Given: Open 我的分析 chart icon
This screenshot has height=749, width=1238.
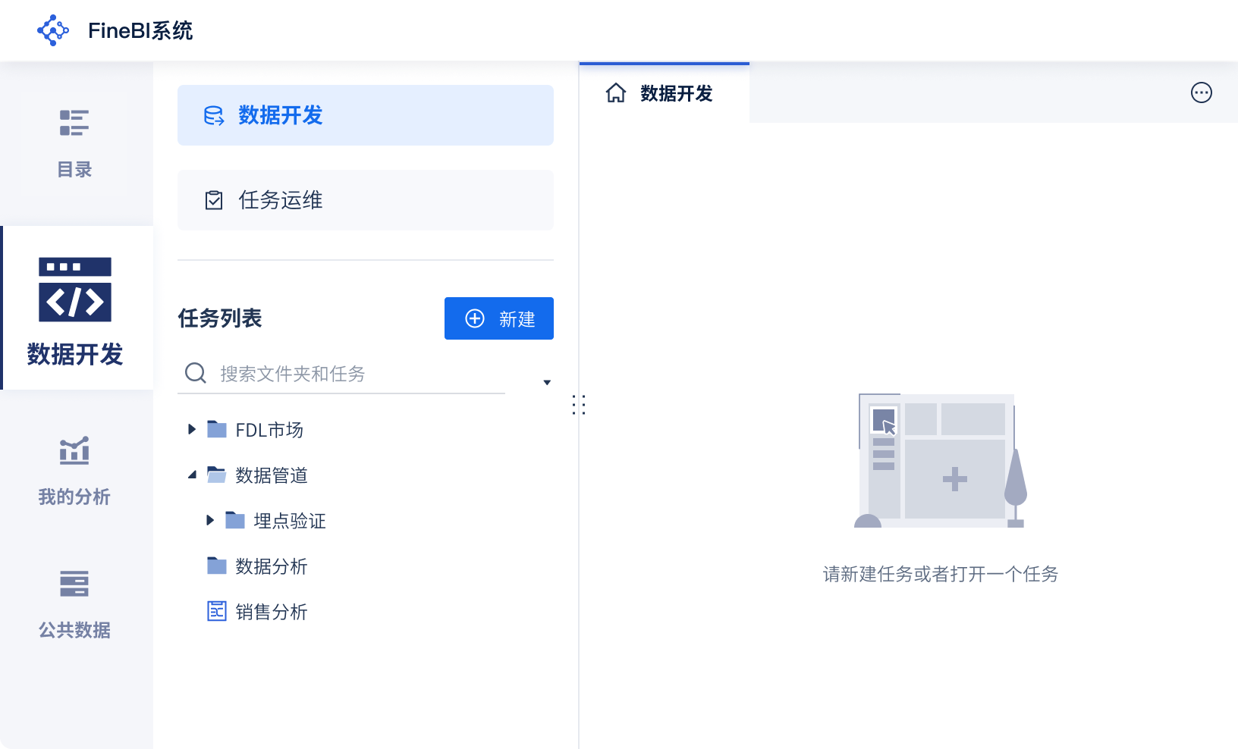Looking at the screenshot, I should 74,451.
